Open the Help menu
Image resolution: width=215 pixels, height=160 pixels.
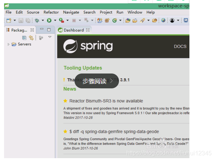click(x=150, y=12)
